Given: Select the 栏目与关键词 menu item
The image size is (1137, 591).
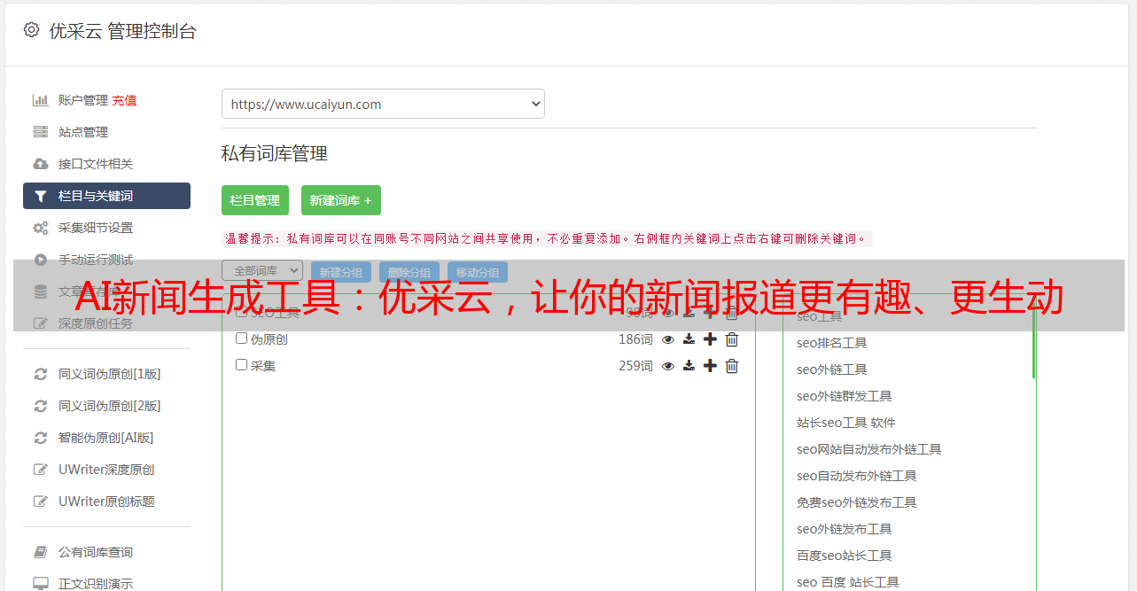Looking at the screenshot, I should tap(106, 196).
